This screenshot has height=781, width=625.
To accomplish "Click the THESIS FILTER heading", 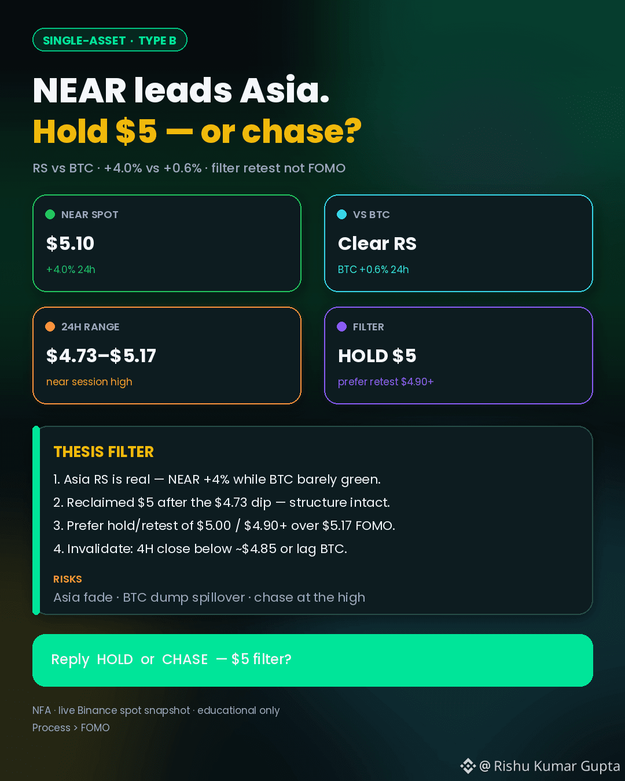I will click(x=104, y=452).
